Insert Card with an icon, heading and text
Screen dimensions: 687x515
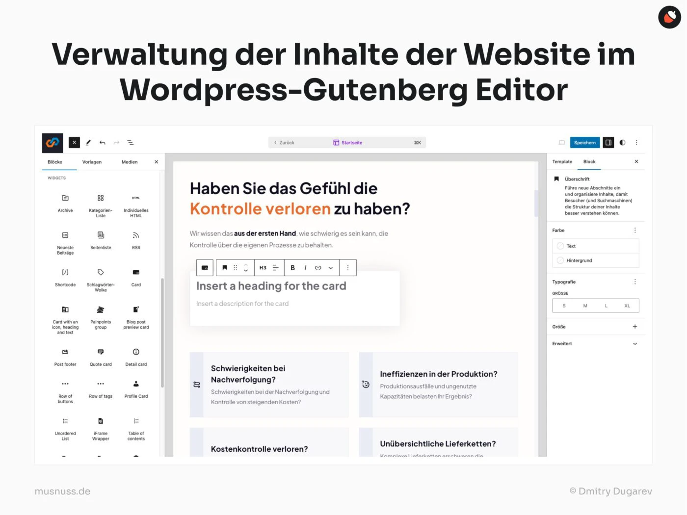tap(65, 320)
